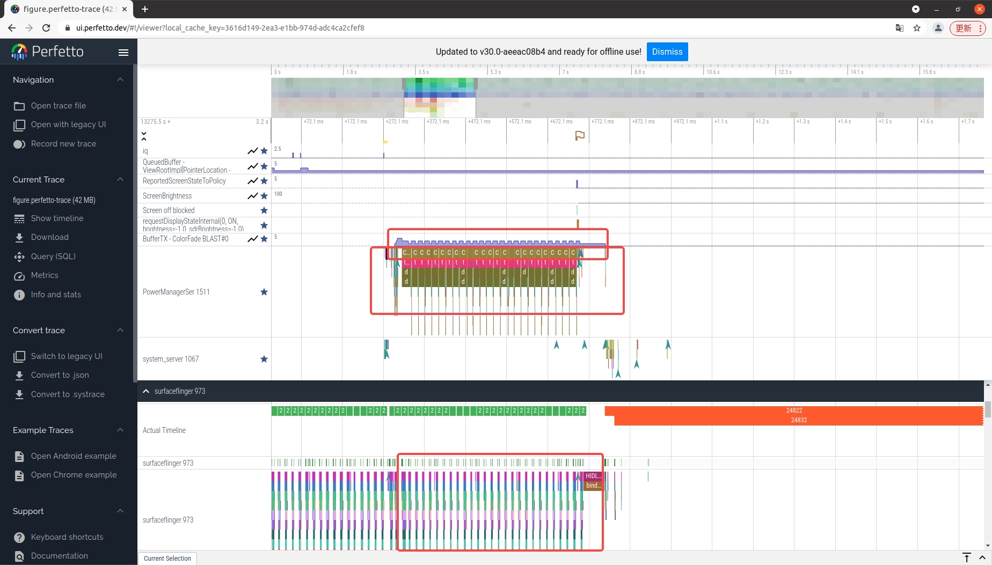Open the tab search dropdown
This screenshot has height=565, width=992.
(x=916, y=9)
